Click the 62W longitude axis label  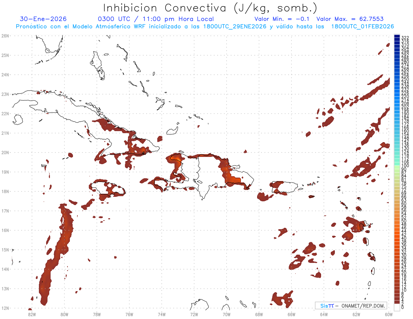point(356,314)
